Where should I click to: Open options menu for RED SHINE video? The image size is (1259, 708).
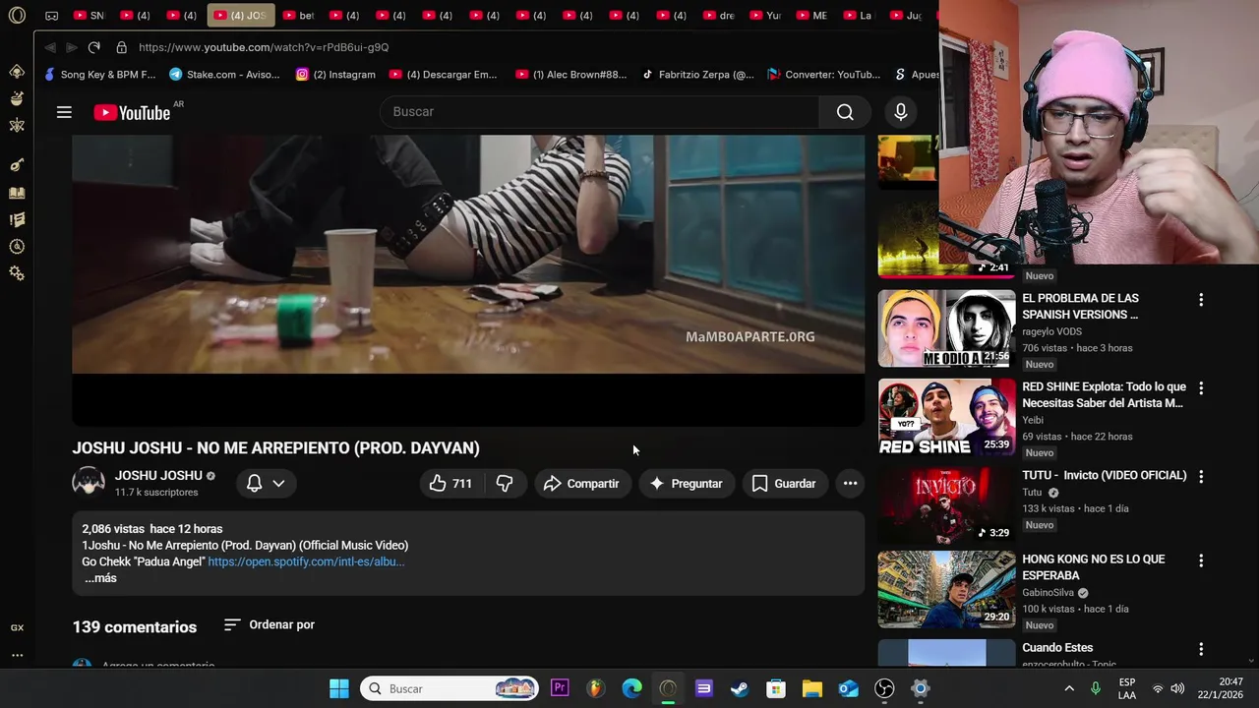coord(1200,388)
